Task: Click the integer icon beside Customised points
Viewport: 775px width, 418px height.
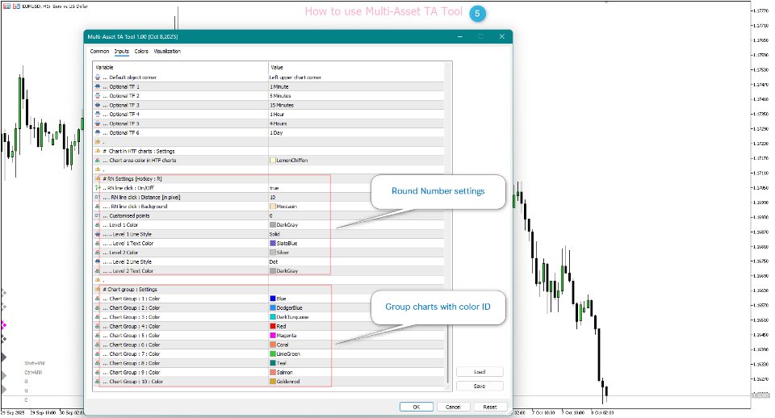Action: pos(98,215)
